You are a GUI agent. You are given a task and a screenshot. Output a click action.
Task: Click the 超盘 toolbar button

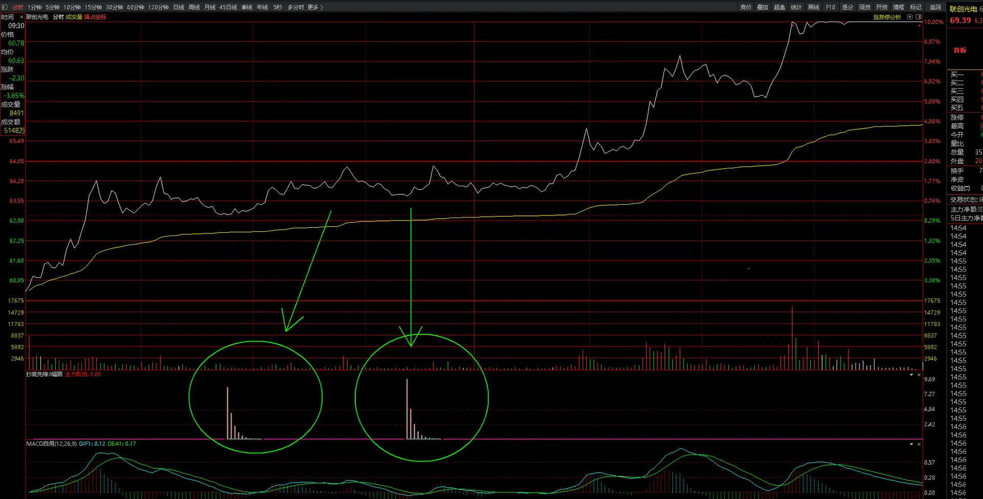point(780,7)
